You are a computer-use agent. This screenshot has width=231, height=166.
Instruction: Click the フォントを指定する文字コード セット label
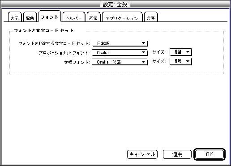click(55, 43)
